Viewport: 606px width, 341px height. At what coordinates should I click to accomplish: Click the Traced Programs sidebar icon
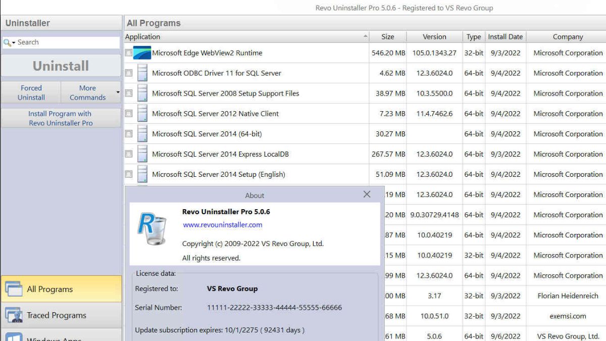(13, 315)
